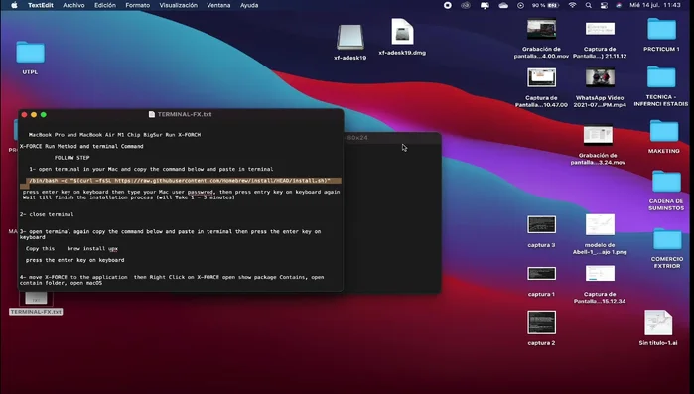Select the UTPL folder on desktop
694x394 pixels.
[x=30, y=53]
